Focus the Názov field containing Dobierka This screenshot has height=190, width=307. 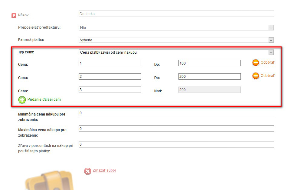(x=176, y=14)
